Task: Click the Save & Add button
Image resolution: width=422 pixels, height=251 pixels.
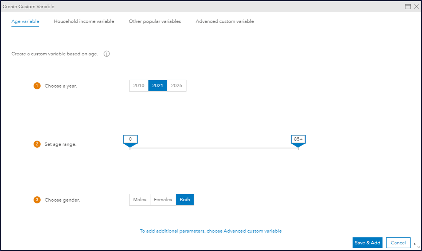Action: (367, 243)
